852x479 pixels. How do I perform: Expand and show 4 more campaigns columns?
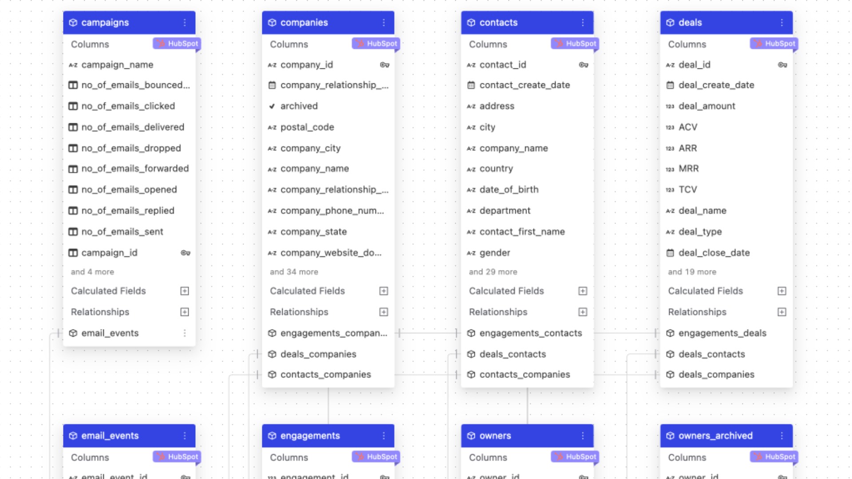(92, 271)
